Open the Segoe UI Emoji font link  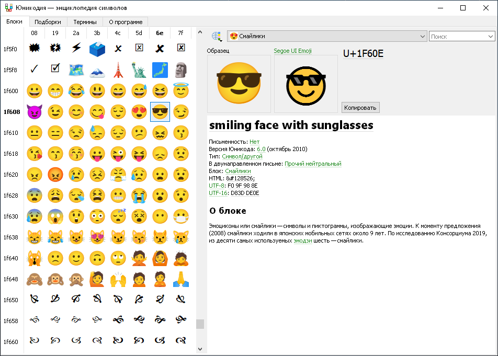point(292,51)
